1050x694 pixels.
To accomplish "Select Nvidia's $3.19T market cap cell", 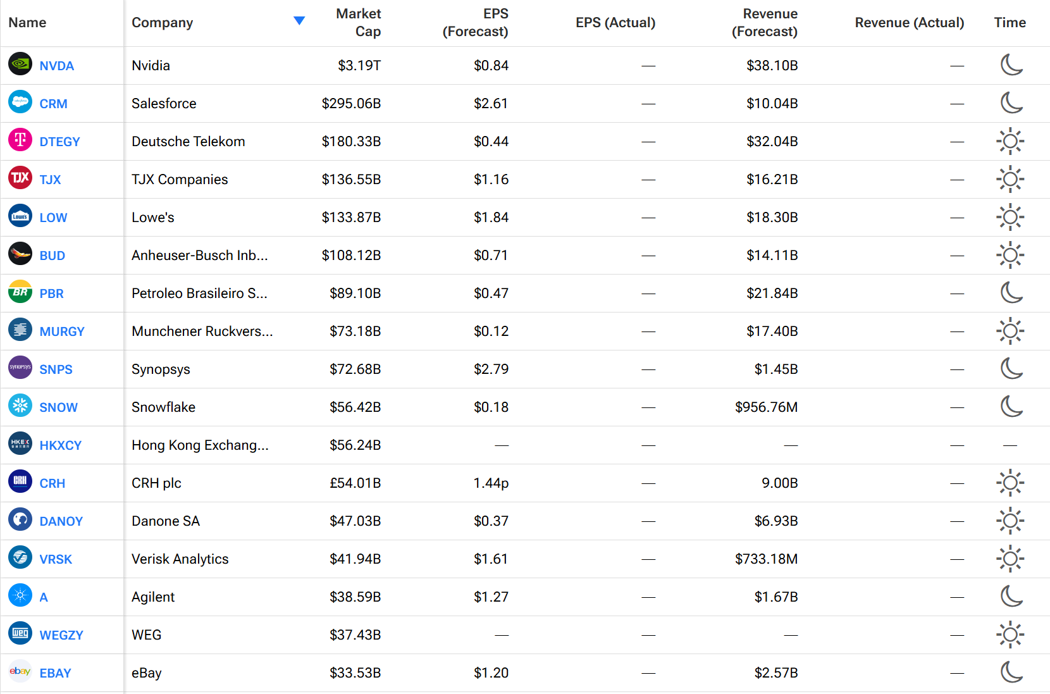I will point(359,66).
